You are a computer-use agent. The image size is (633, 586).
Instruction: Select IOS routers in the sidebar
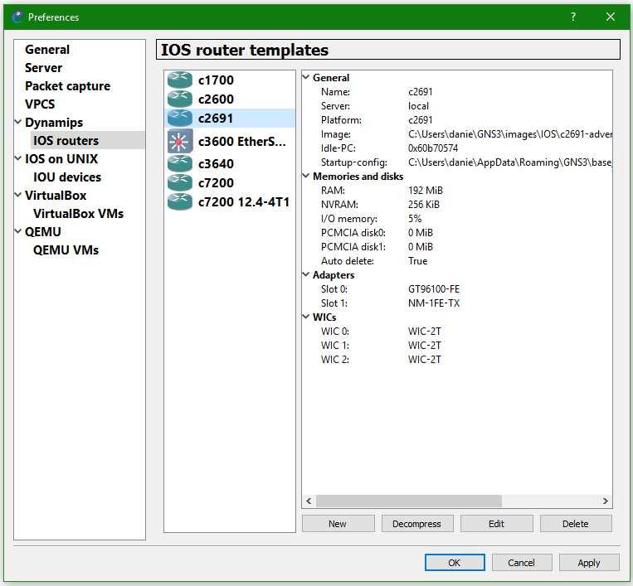click(66, 140)
